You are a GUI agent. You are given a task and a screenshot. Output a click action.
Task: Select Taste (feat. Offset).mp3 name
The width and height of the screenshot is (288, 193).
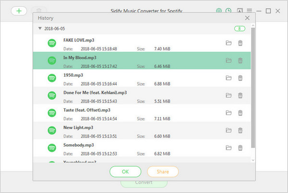tap(87, 110)
